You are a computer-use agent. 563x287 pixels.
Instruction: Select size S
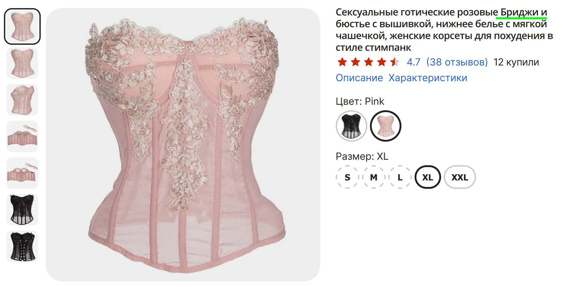[x=347, y=177]
